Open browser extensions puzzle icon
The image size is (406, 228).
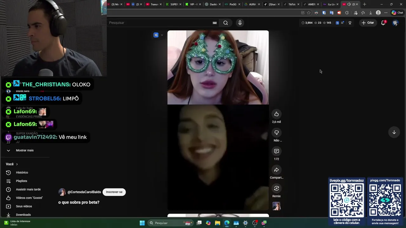tap(347, 13)
